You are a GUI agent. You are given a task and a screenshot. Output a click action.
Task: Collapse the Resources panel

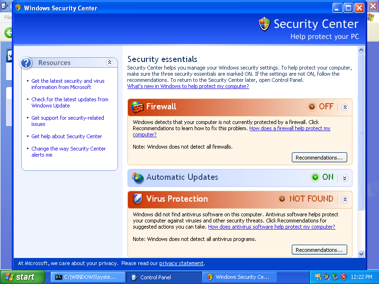[x=109, y=62]
